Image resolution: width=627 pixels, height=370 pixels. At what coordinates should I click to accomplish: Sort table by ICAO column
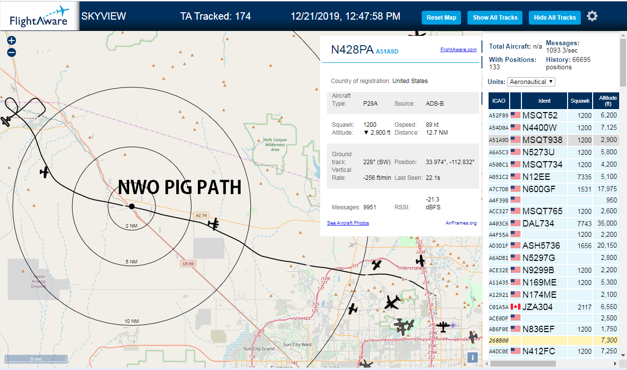click(x=499, y=100)
